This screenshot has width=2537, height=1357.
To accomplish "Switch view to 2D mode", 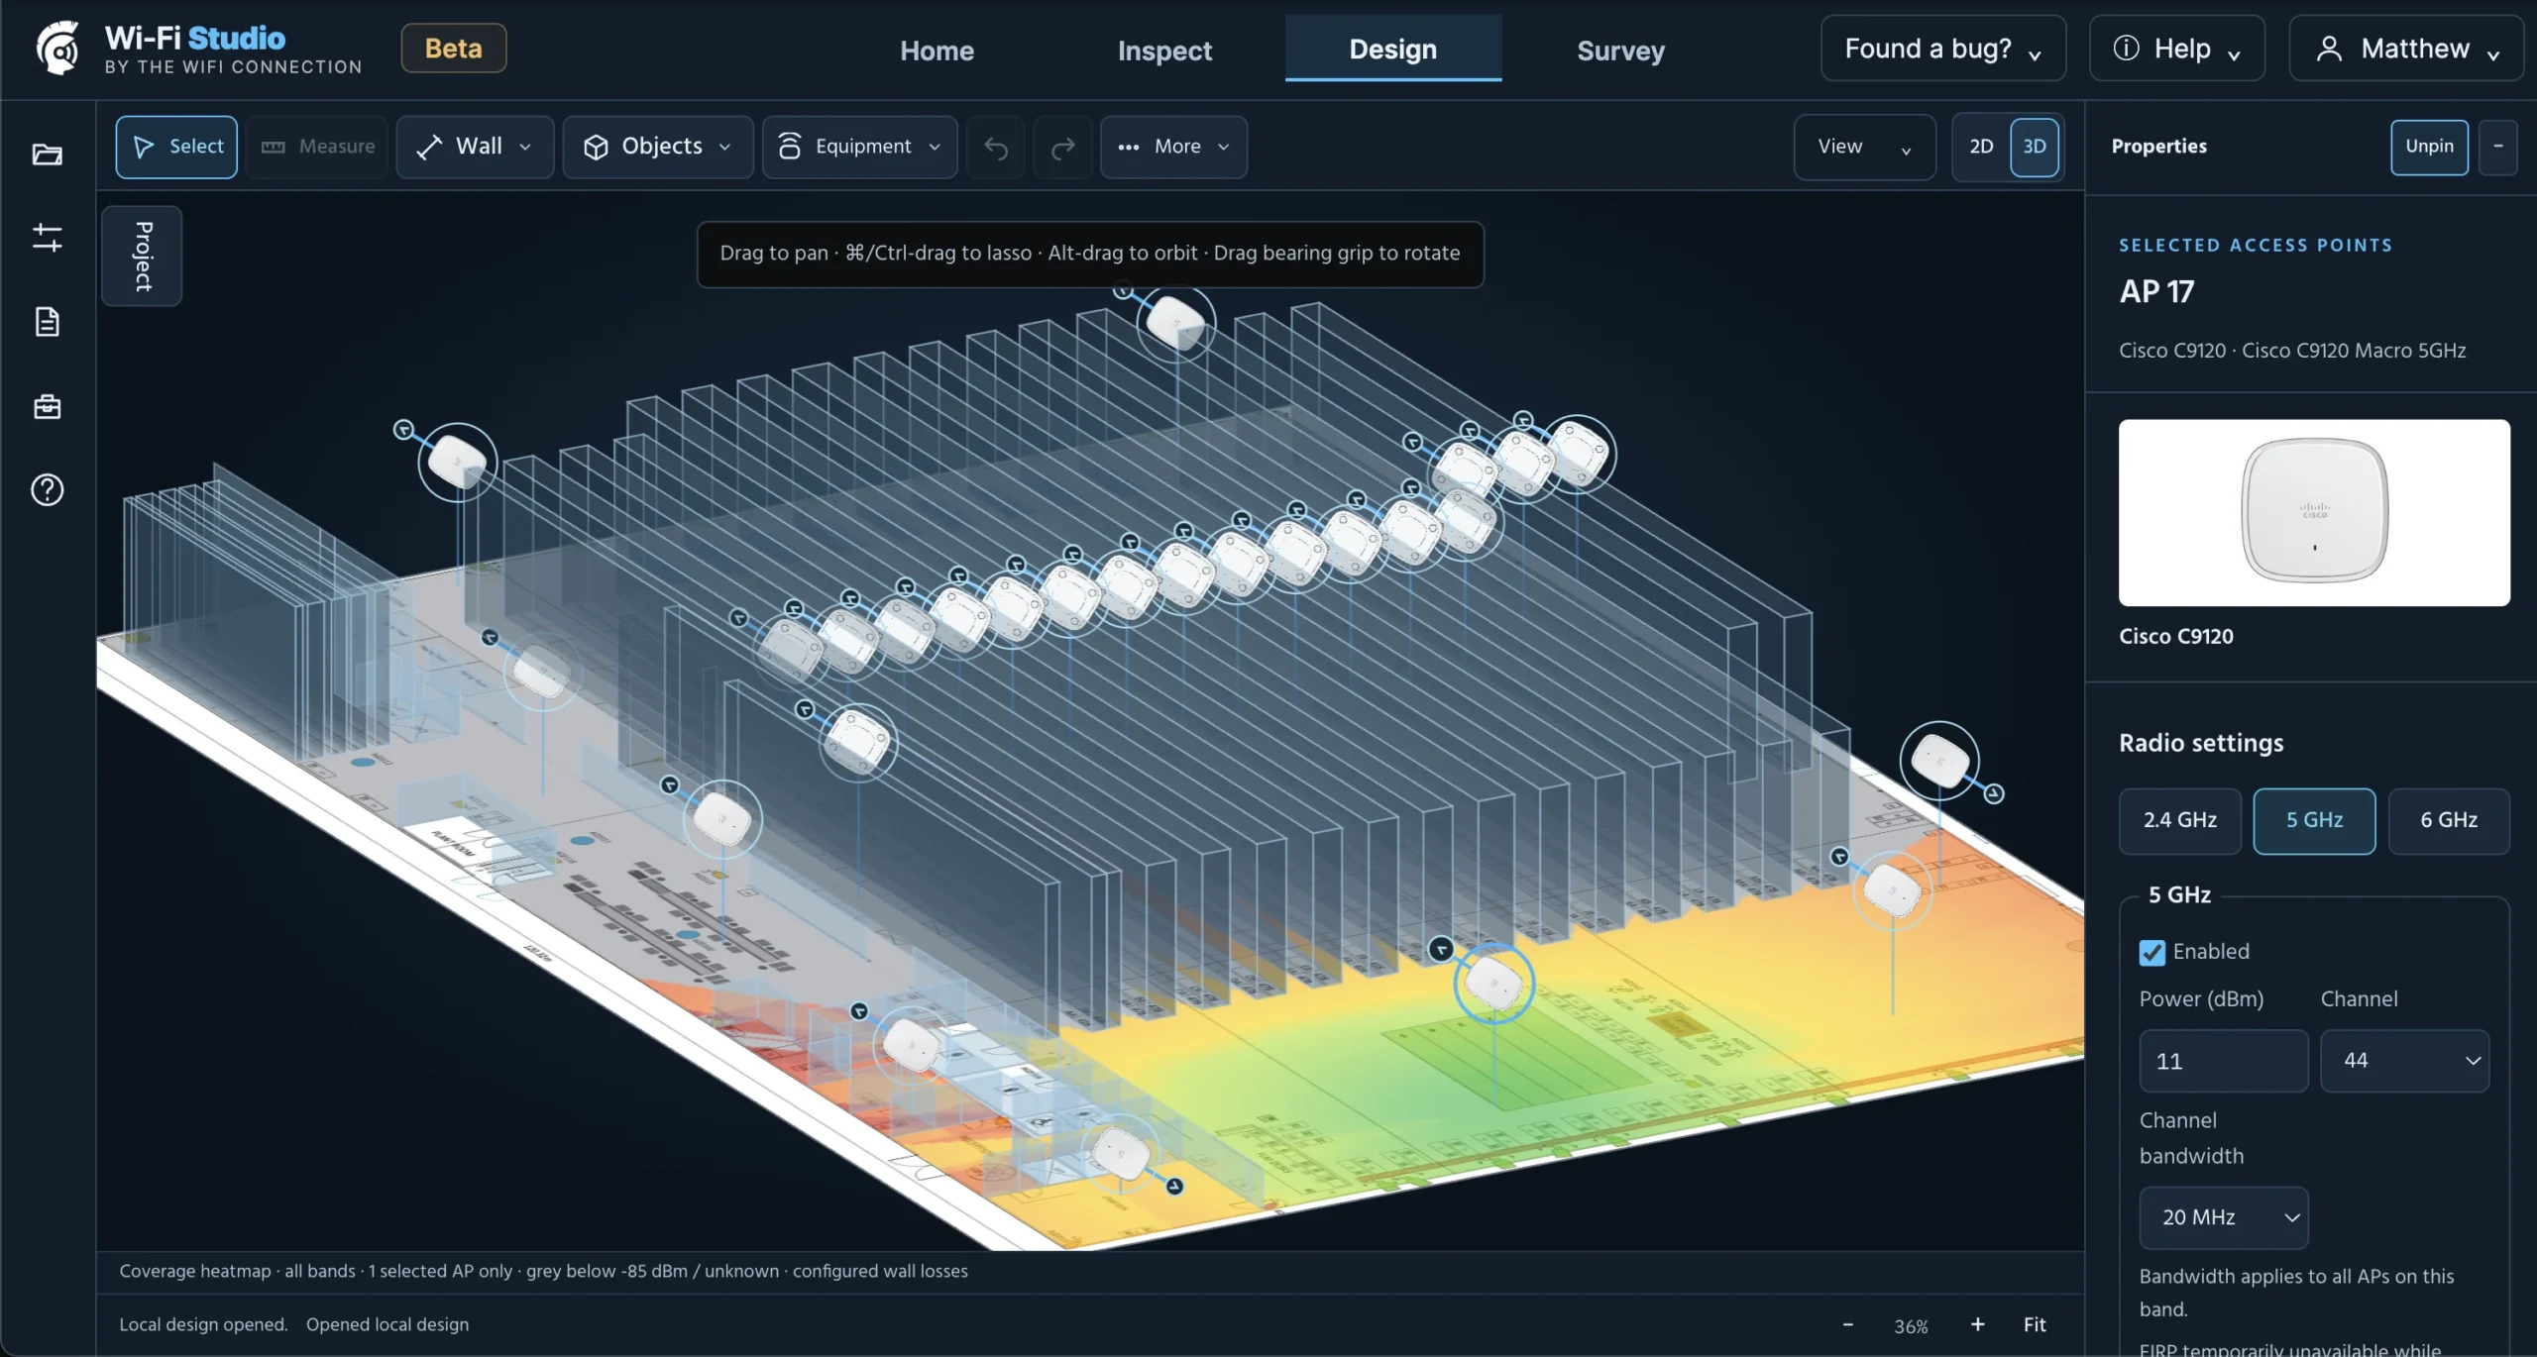I will (1980, 147).
